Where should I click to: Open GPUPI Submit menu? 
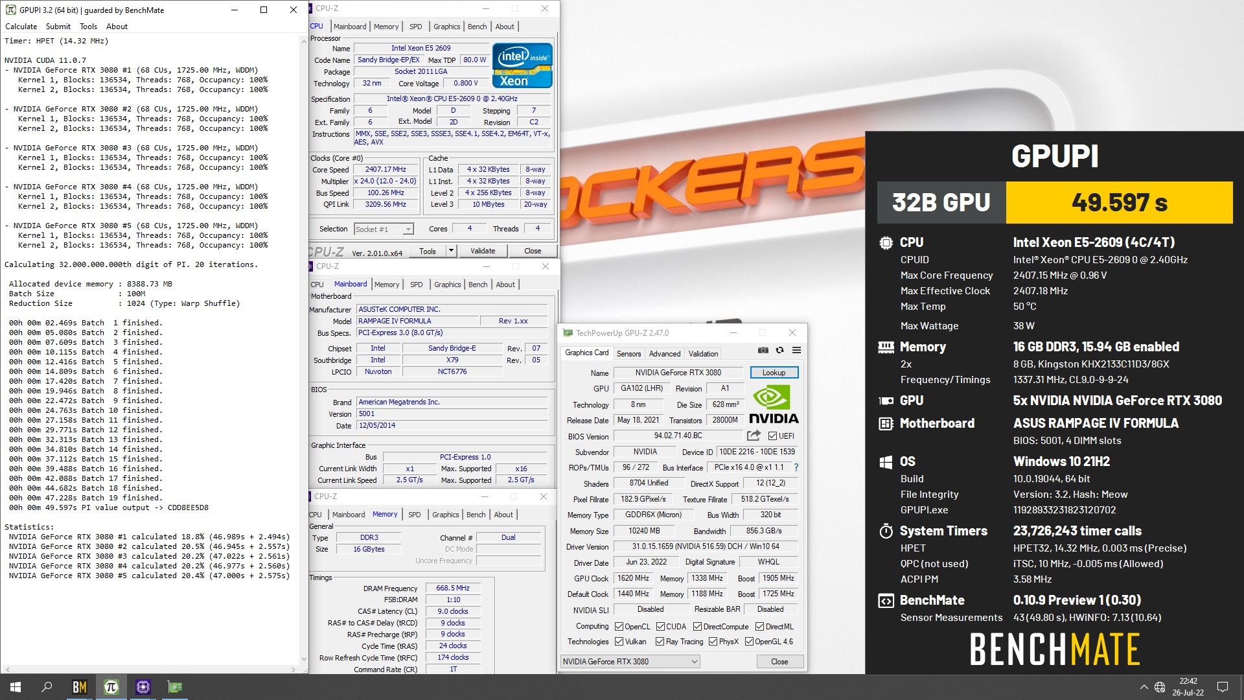click(58, 27)
